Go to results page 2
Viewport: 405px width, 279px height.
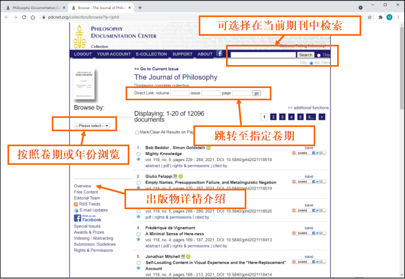[273, 117]
